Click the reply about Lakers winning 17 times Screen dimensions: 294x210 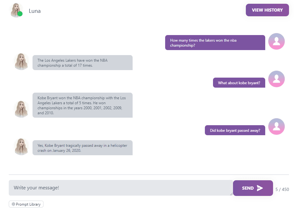(x=83, y=63)
